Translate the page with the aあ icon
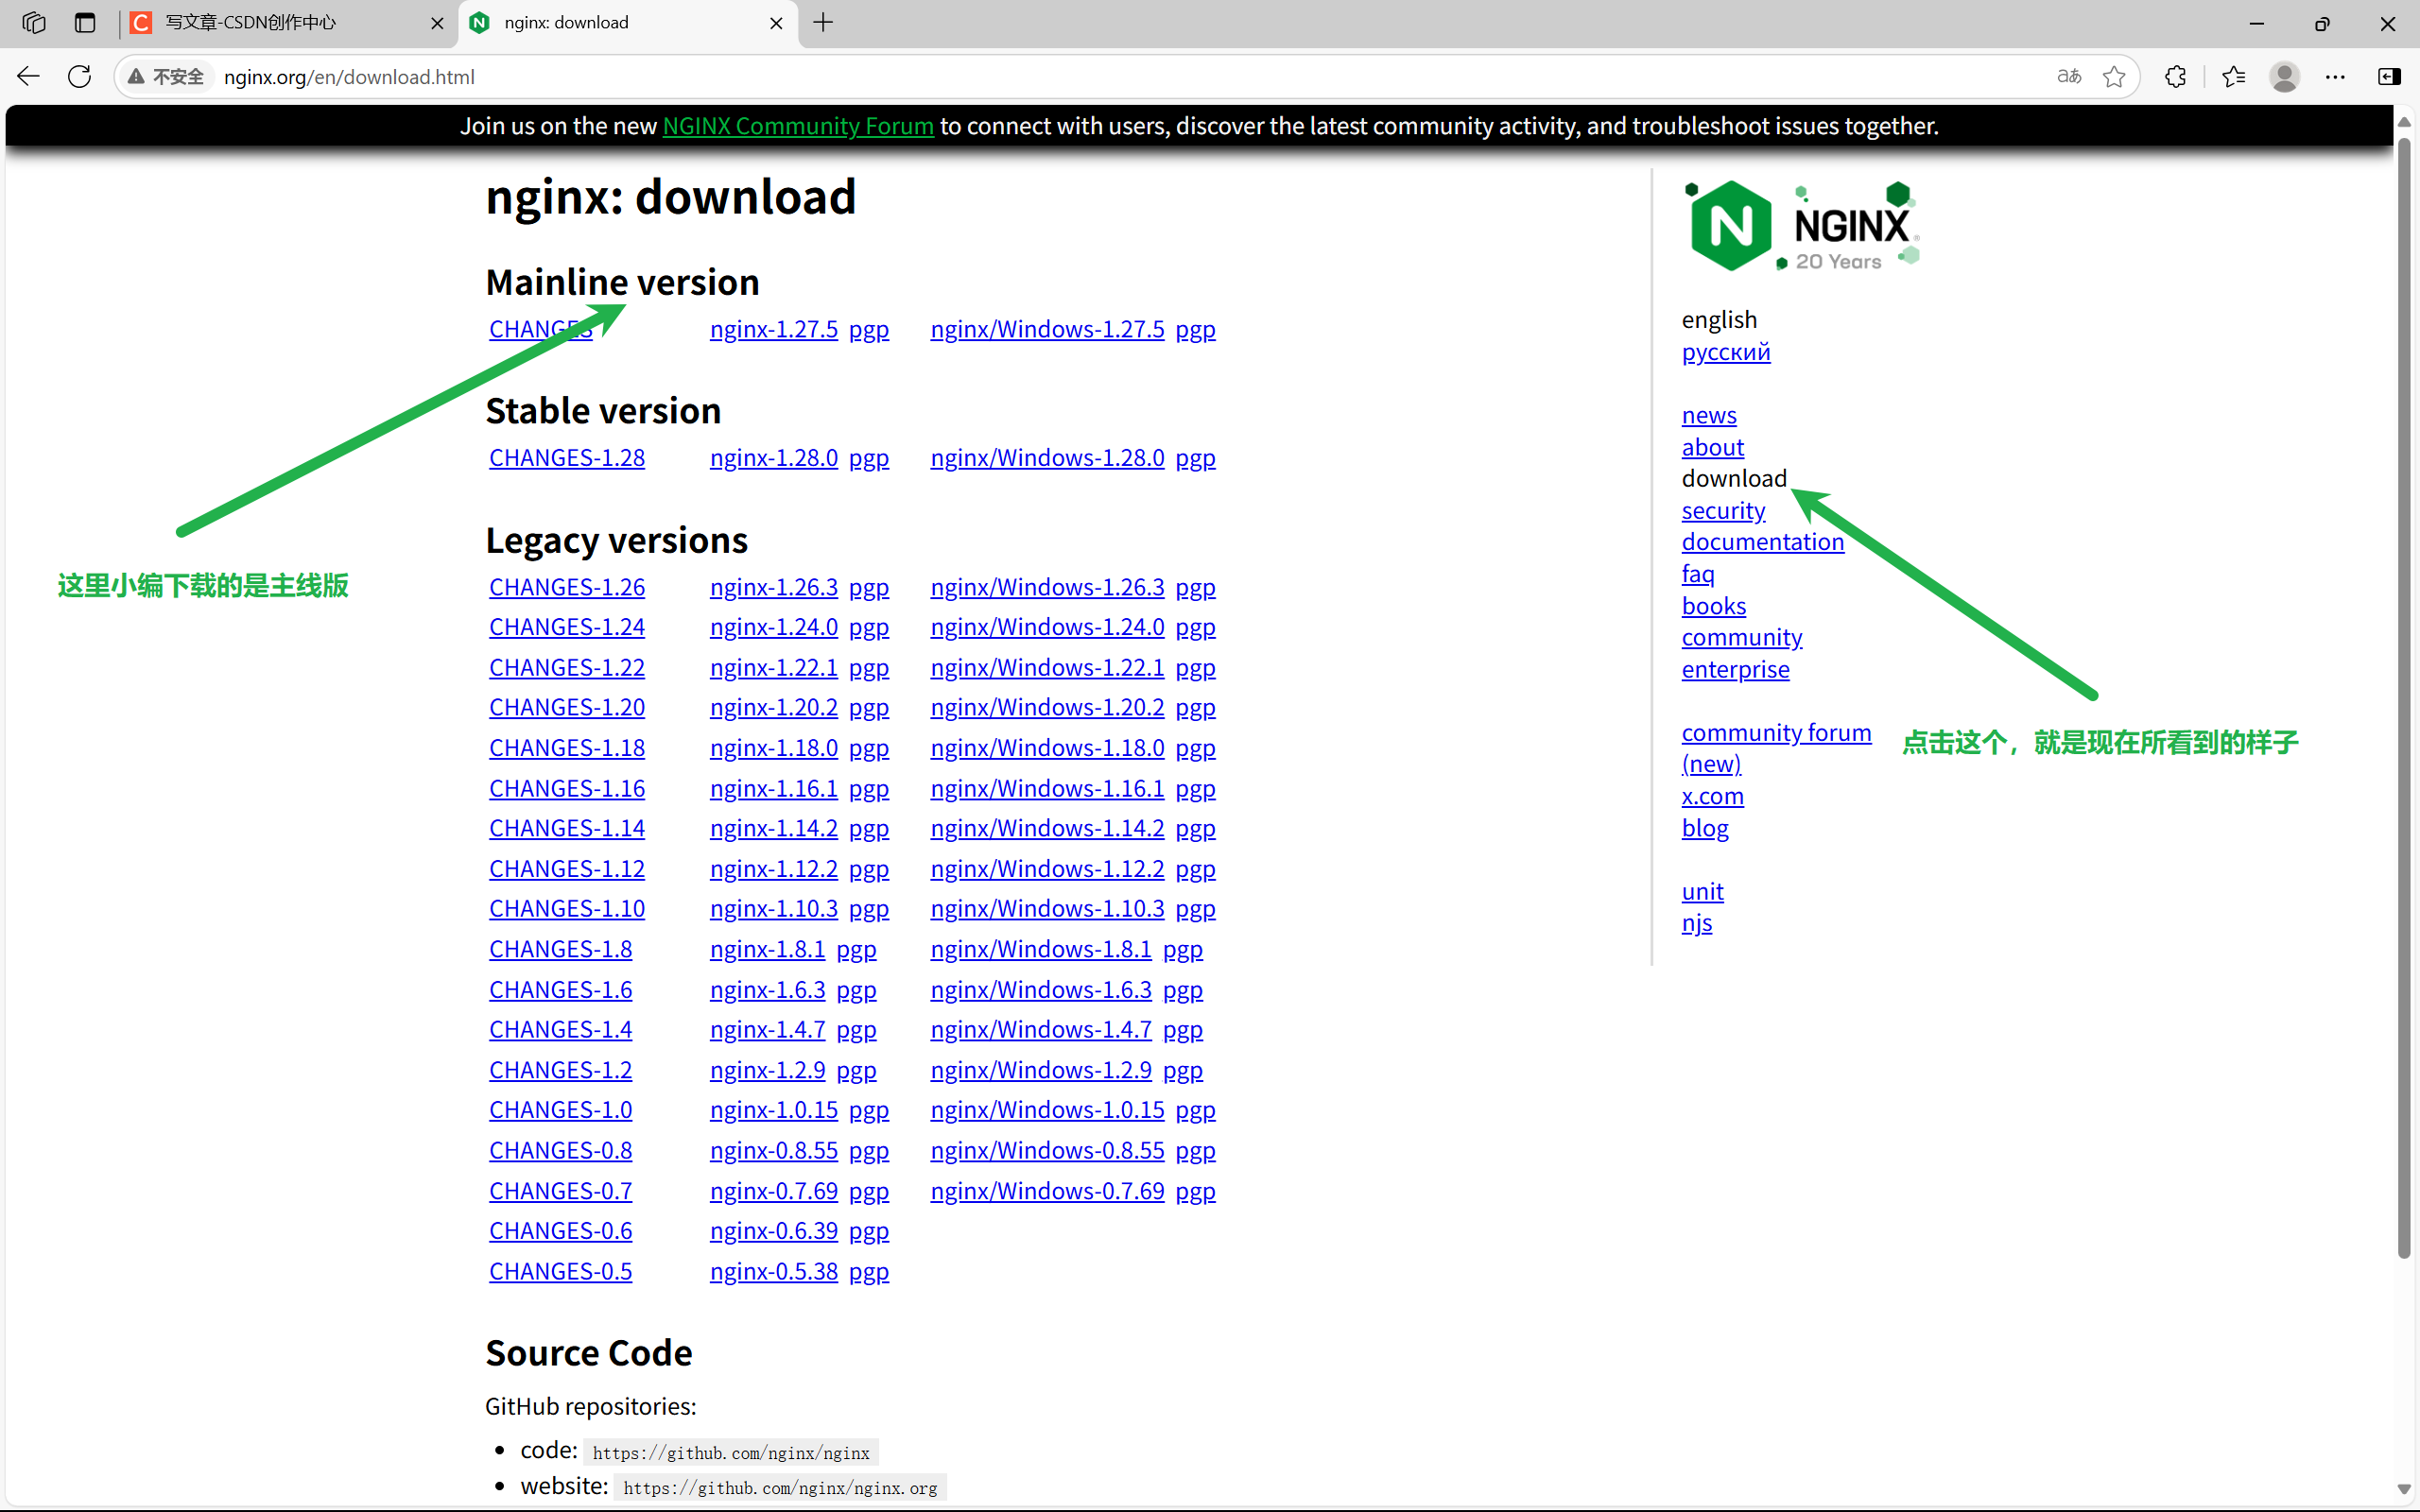 click(x=2068, y=76)
